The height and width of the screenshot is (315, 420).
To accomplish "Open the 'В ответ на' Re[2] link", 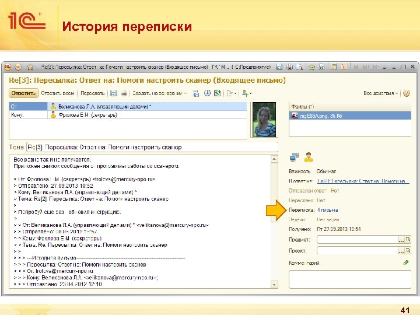I will coord(363,181).
